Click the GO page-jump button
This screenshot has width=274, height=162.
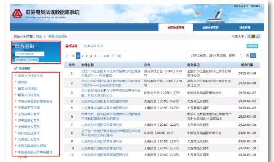253,56
